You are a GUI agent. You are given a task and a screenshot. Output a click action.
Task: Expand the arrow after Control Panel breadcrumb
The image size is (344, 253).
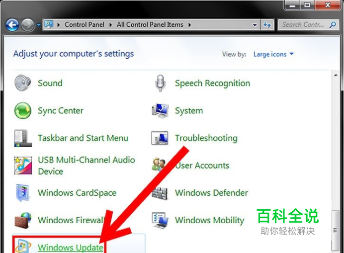[x=110, y=25]
